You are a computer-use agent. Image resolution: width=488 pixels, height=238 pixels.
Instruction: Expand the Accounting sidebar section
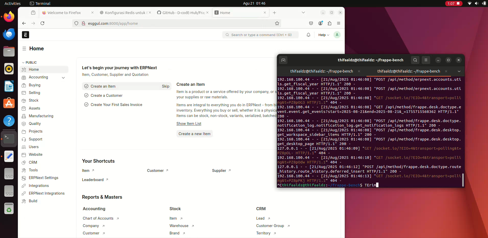pos(63,77)
